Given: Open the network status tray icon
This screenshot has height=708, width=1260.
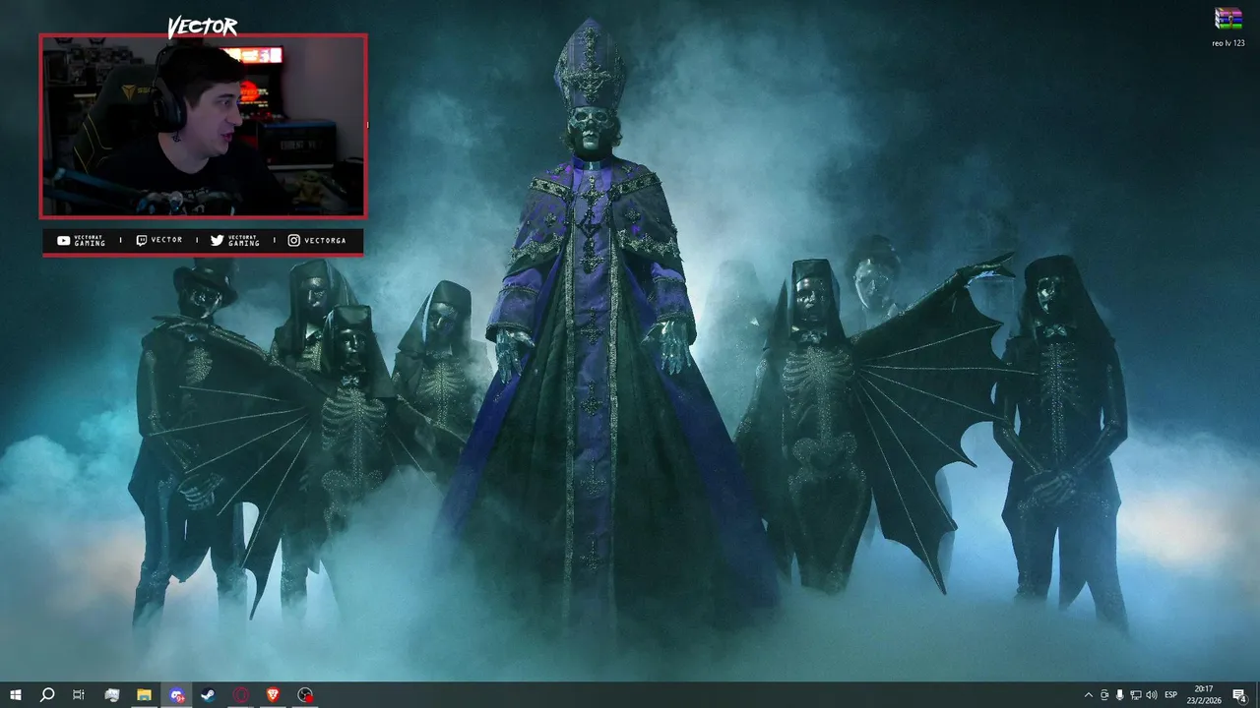Looking at the screenshot, I should (1135, 695).
